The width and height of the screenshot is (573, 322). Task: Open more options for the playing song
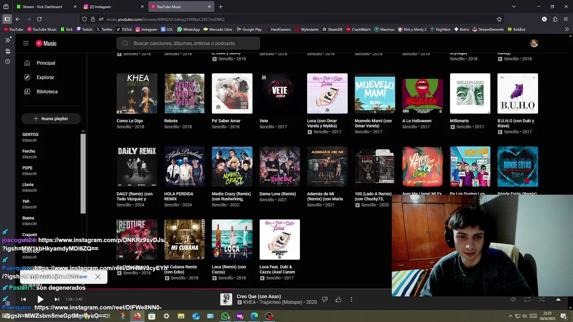[351, 299]
